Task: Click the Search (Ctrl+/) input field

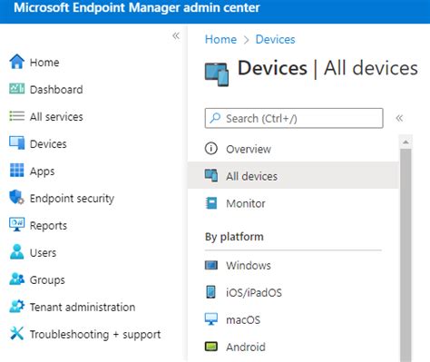Action: tap(294, 118)
